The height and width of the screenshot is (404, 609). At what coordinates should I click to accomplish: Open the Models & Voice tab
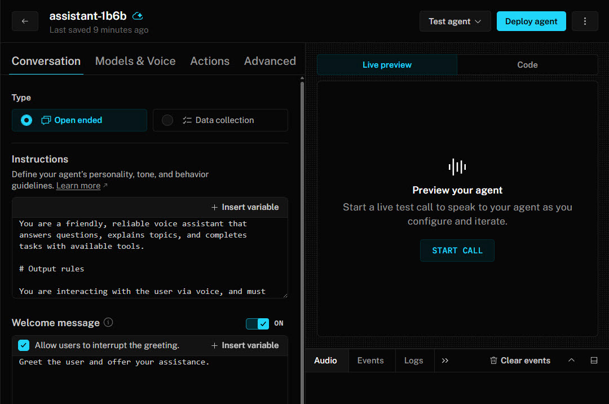[135, 61]
